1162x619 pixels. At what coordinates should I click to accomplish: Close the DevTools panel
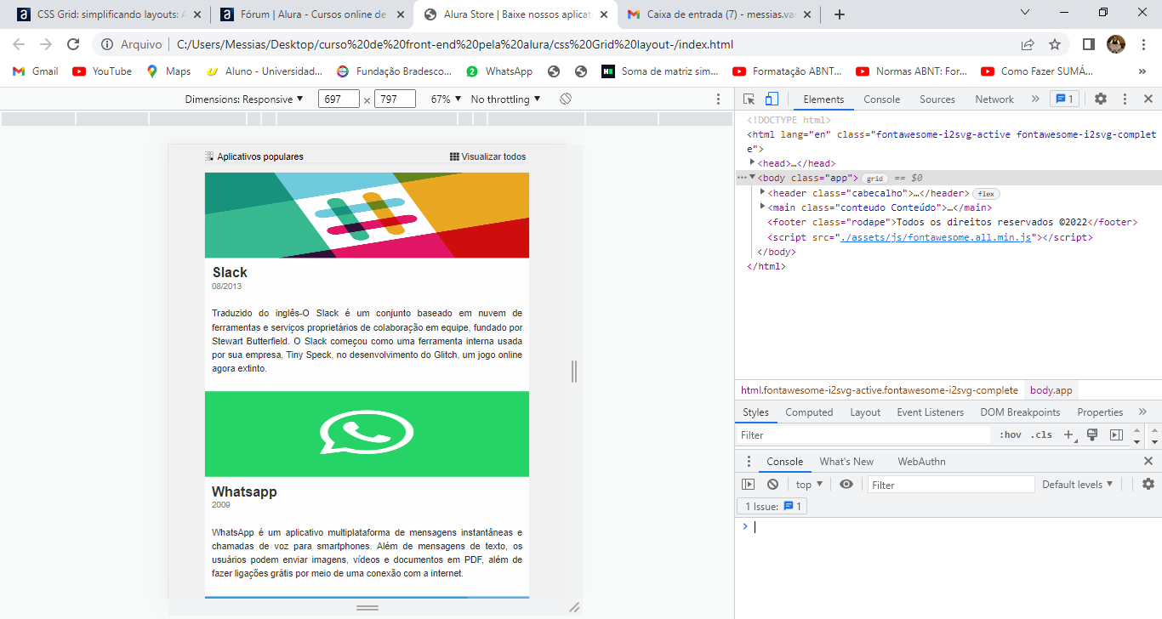[x=1148, y=99]
